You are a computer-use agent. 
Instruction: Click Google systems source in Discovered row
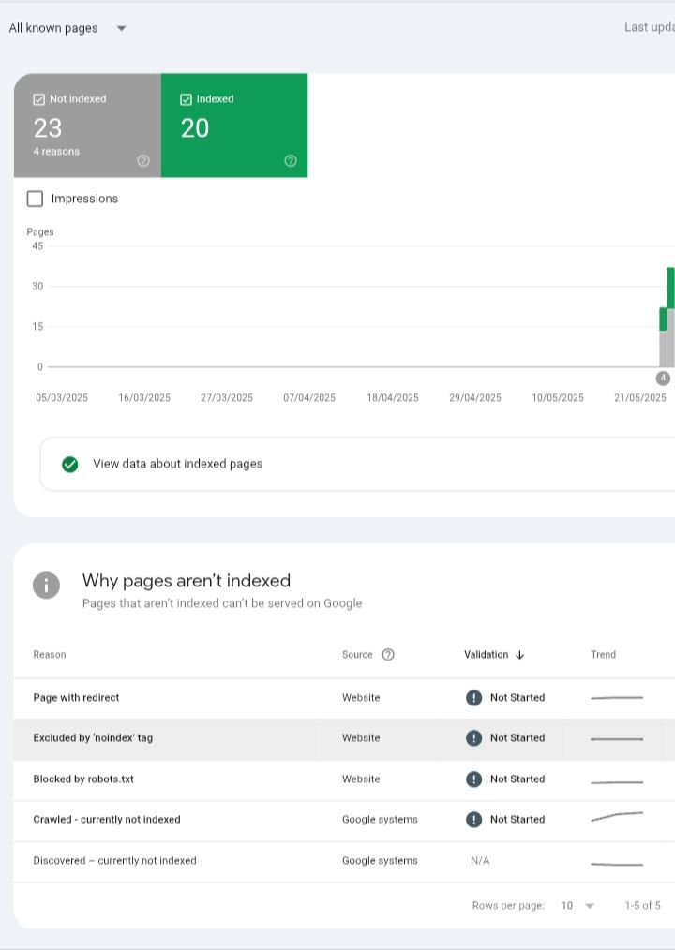pos(380,860)
